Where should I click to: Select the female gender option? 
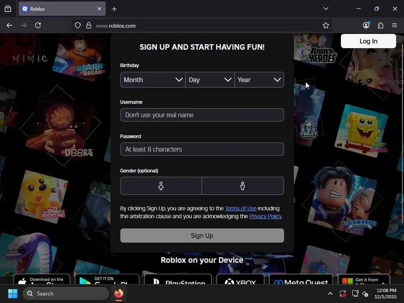pyautogui.click(x=161, y=186)
